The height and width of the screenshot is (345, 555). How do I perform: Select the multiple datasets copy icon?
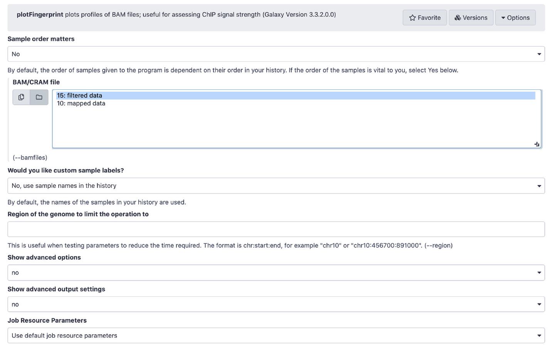pos(21,97)
